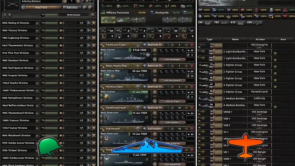Click arrow button beside 96th 'Deadeye' Division
Image resolution: width=295 pixels, height=166 pixels.
pyautogui.click(x=37, y=60)
